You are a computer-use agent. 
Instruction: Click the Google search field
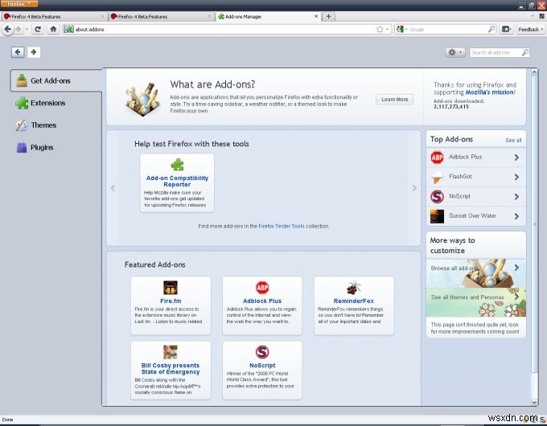[447, 29]
